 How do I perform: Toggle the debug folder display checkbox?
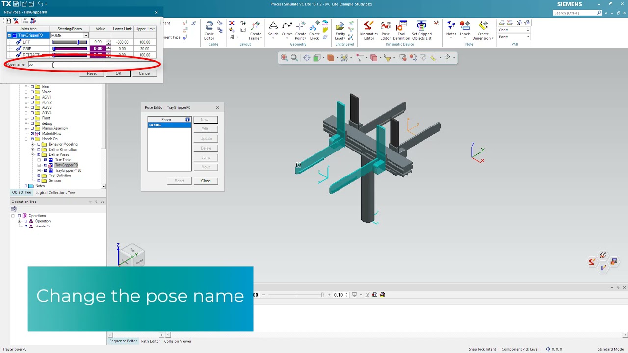tap(32, 124)
